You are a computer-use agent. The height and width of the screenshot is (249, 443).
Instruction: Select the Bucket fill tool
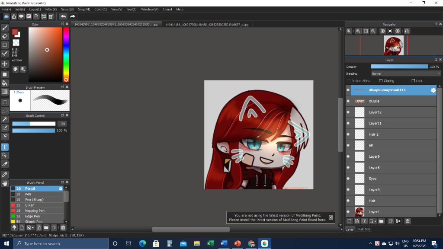coord(4,83)
